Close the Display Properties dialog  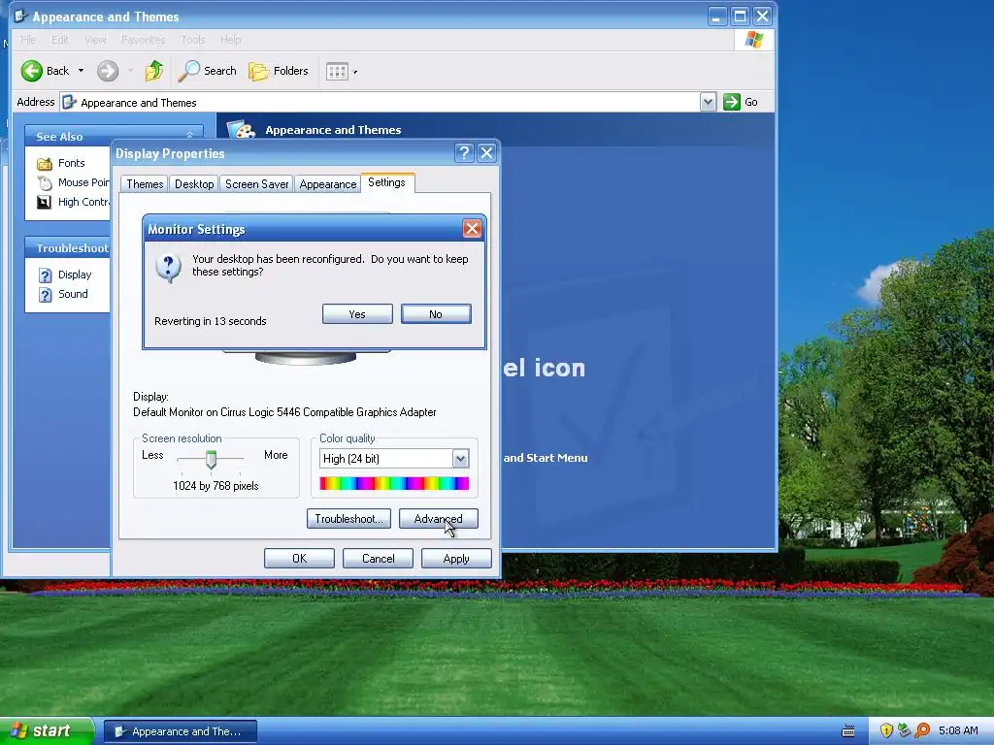pyautogui.click(x=487, y=152)
